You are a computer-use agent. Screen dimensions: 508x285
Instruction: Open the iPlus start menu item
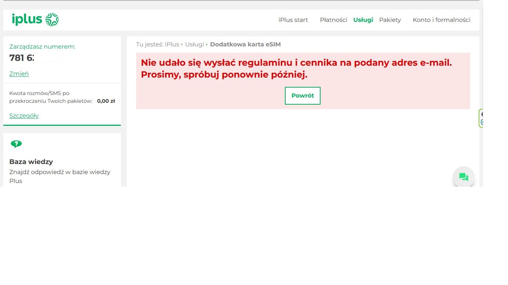pos(293,20)
